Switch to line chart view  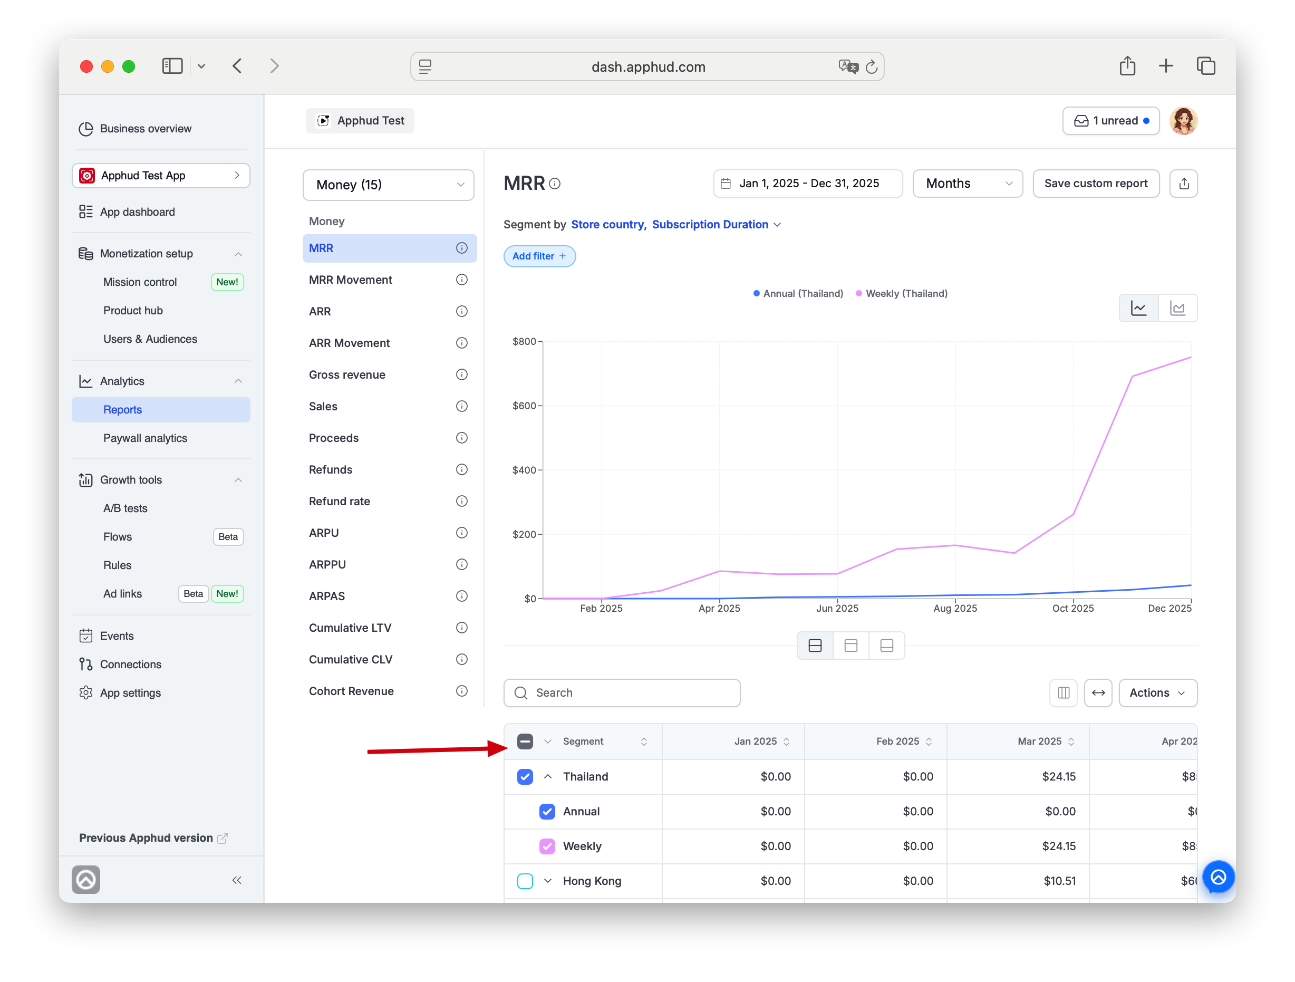tap(1139, 308)
